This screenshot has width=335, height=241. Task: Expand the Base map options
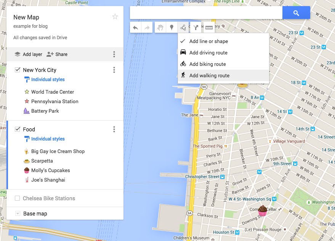tap(17, 213)
